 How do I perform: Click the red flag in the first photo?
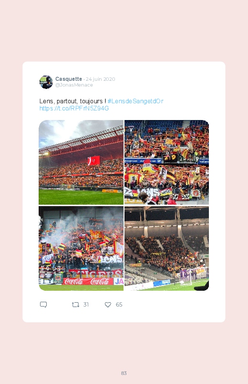click(x=94, y=160)
